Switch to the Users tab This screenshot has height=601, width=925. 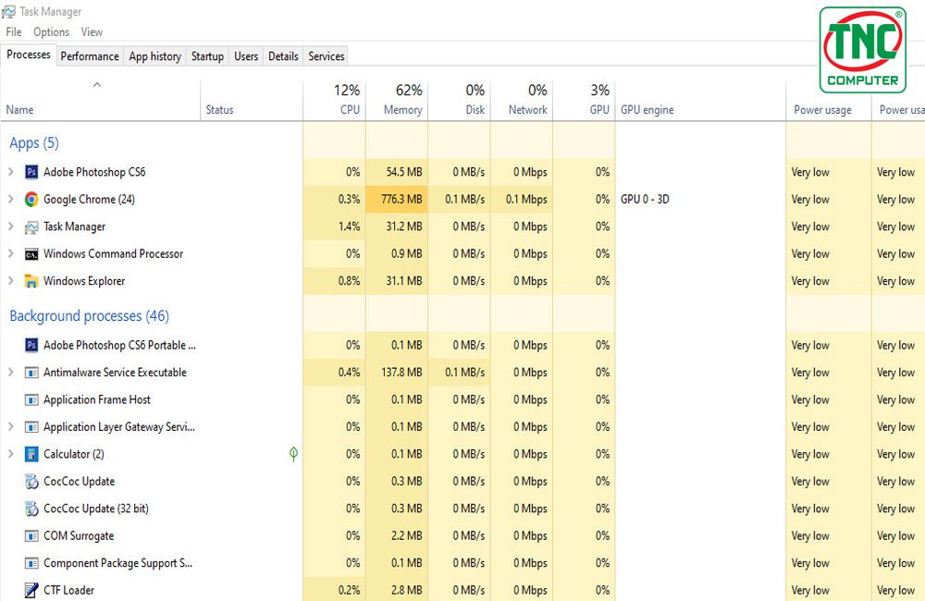(x=246, y=56)
